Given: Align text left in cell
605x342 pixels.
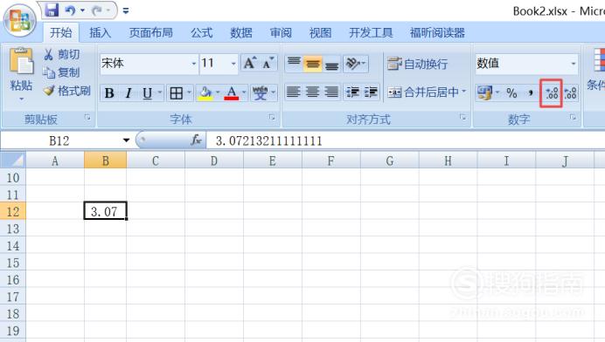Looking at the screenshot, I should pos(294,92).
